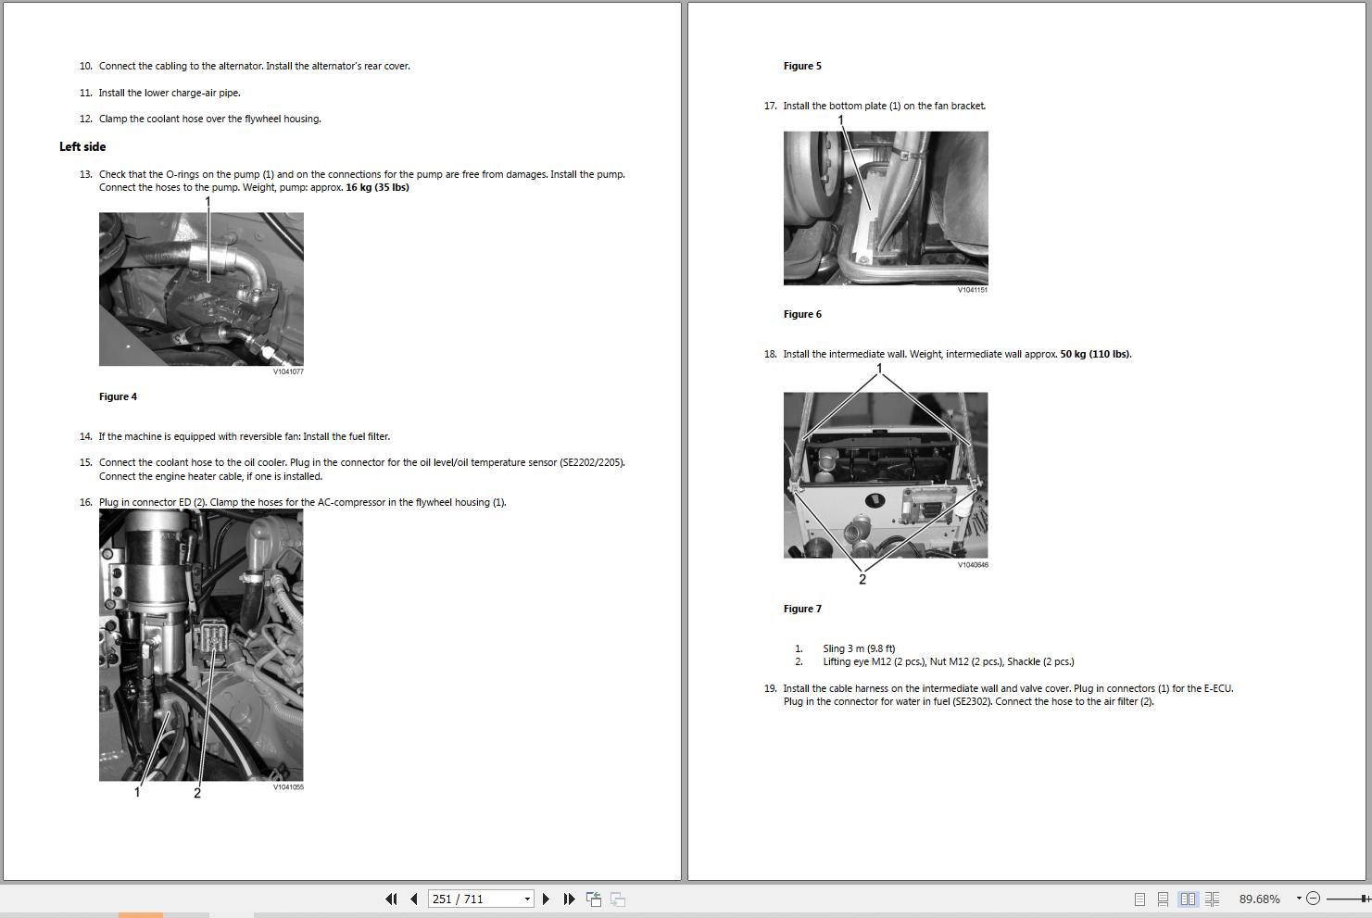Viewport: 1372px width, 918px height.
Task: Jump to the first page
Action: tap(391, 899)
